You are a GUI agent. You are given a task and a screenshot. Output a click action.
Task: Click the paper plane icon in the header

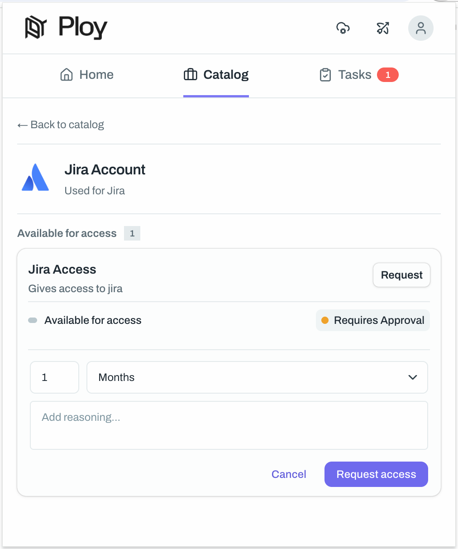382,28
